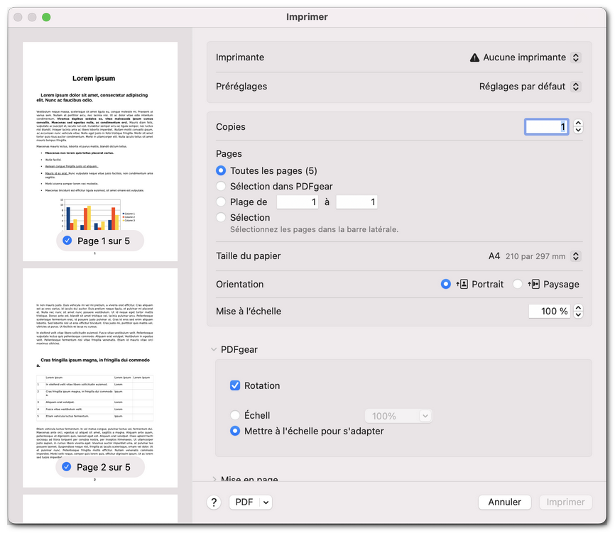The height and width of the screenshot is (533, 615).
Task: Click the Annuler button
Action: click(x=504, y=502)
